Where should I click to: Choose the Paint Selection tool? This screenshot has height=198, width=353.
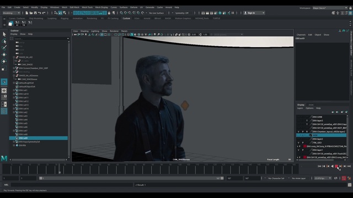pos(4,48)
